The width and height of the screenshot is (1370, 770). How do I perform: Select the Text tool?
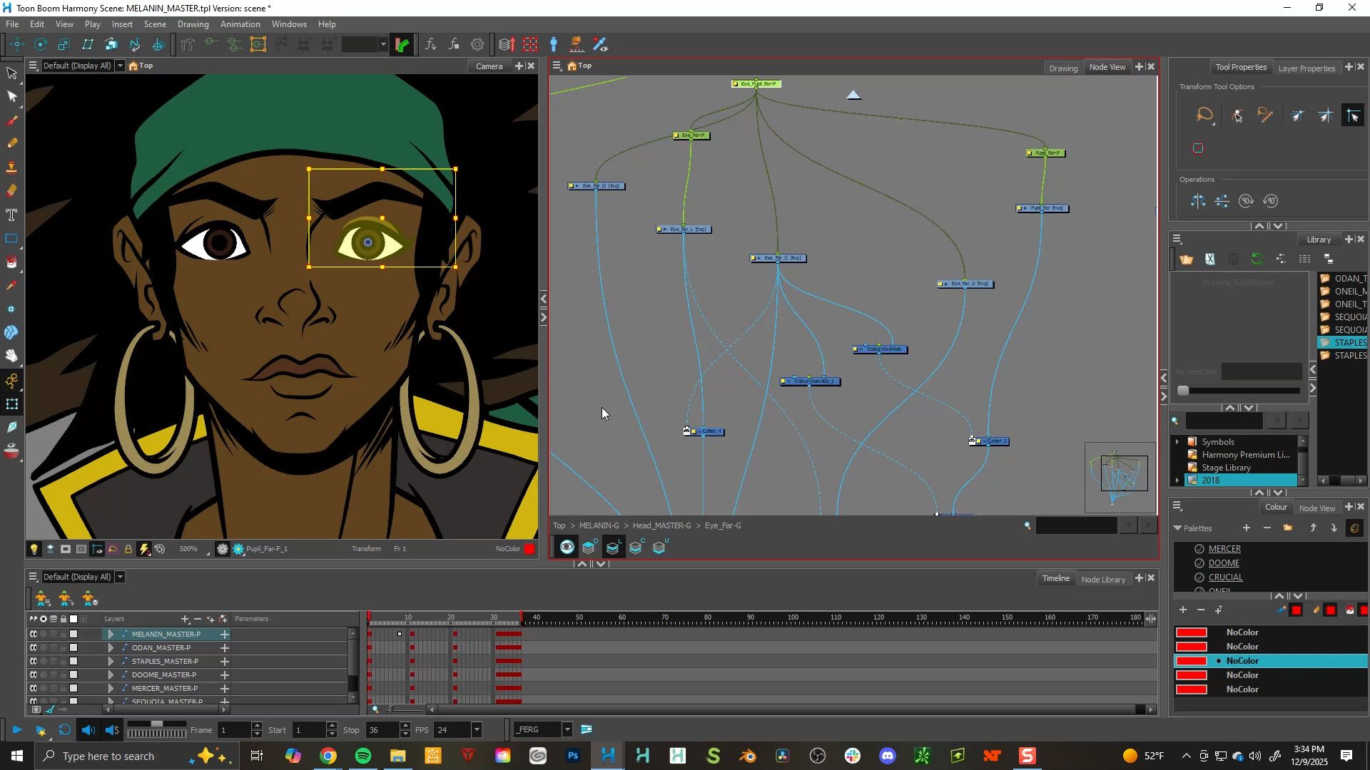tap(12, 215)
